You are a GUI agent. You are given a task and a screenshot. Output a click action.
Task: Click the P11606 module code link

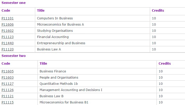tap(8, 25)
